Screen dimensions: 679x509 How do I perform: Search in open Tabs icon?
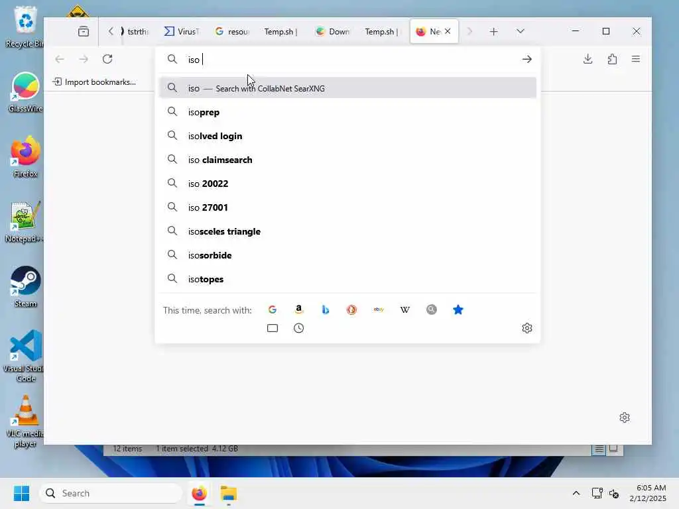273,328
